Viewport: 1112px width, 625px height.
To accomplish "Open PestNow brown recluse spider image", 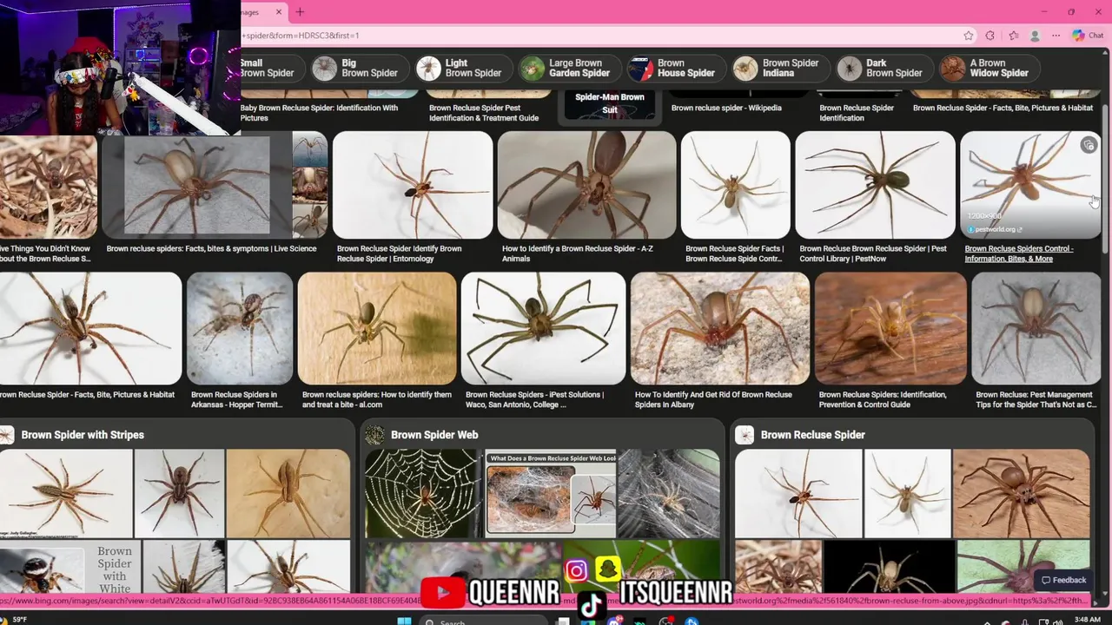I will (x=875, y=185).
